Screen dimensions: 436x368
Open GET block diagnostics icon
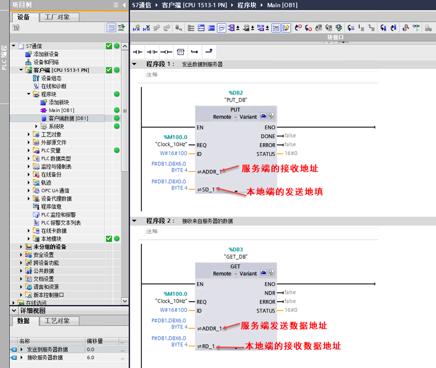(x=271, y=273)
